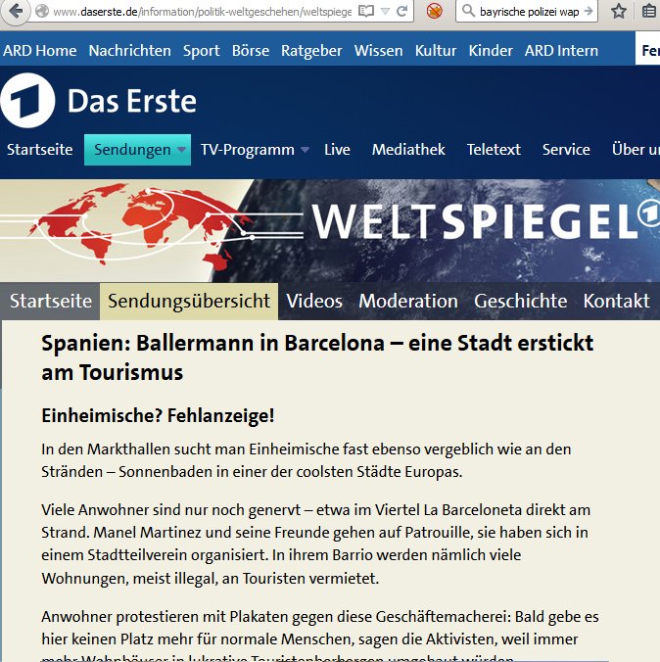
Task: Open the Sport section link
Action: tap(201, 51)
